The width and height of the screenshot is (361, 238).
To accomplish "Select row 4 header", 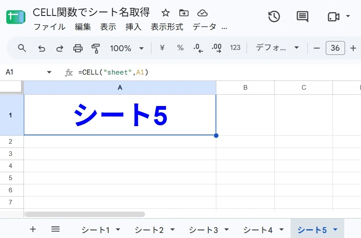I will coord(10,166).
